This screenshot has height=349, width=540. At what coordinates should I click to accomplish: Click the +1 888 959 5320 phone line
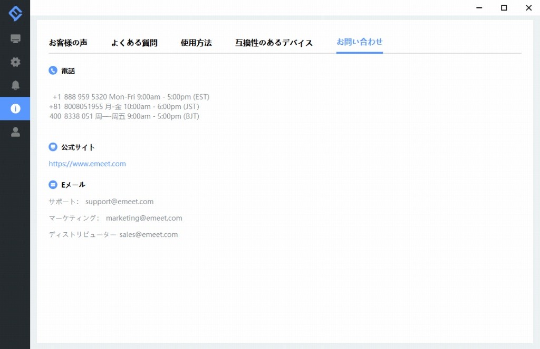pos(131,97)
